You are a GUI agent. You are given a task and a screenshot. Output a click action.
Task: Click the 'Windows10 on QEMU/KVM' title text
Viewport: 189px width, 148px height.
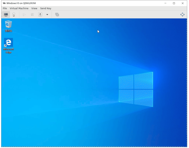(x=21, y=3)
